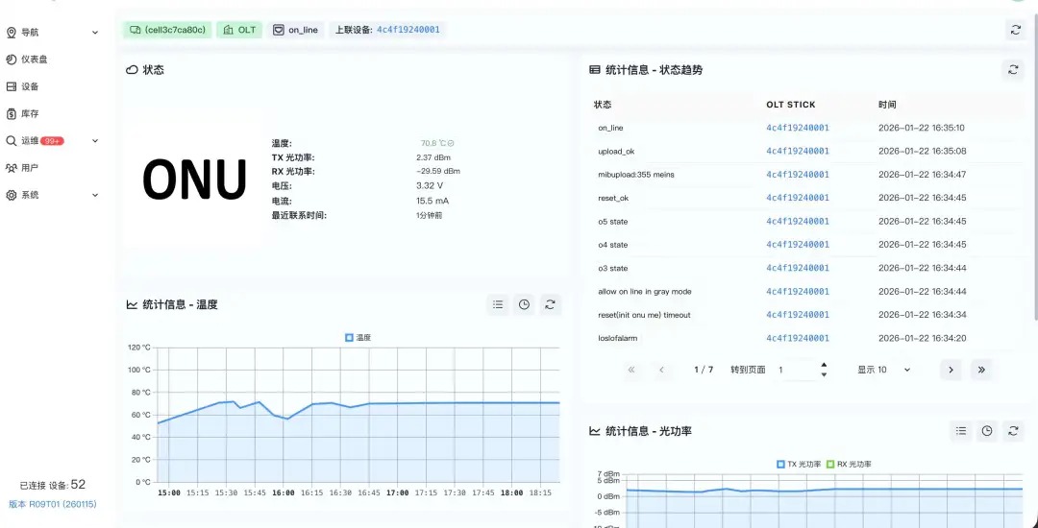Screen dimensions: 1038x528
Task: Refresh the device page with top-right icon
Action: coord(1016,30)
